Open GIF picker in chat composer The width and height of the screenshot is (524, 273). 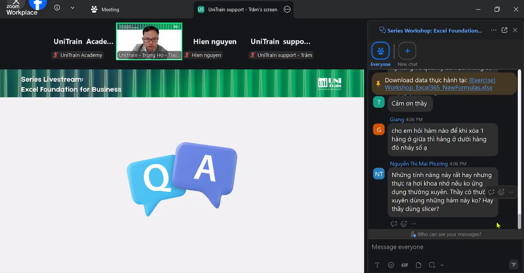[404, 265]
